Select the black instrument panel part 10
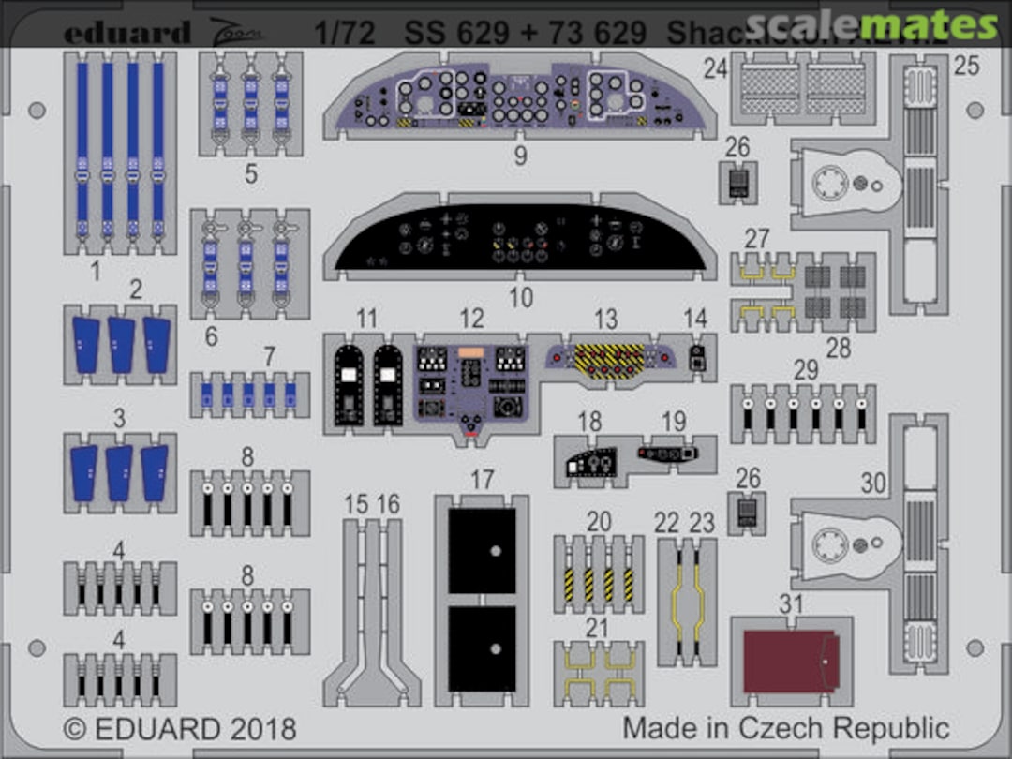 pos(520,239)
